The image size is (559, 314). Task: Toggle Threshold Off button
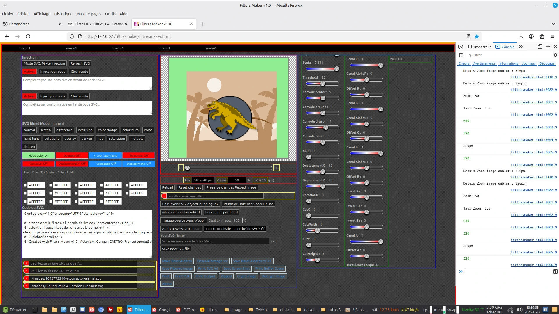click(x=139, y=156)
